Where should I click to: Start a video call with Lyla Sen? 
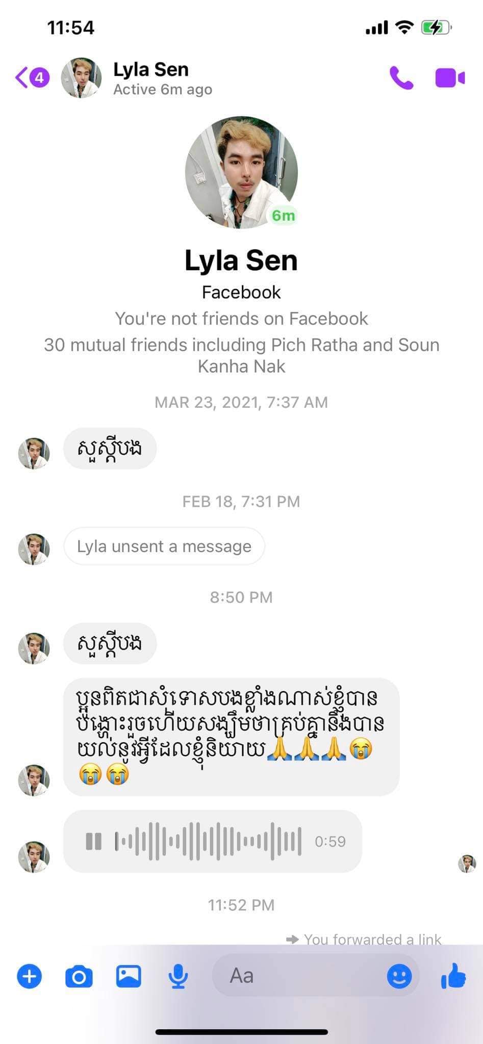(x=449, y=78)
